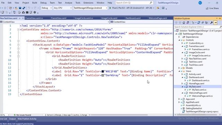Click search magnifier in Solution Explorer search box
This screenshot has width=222, height=125.
click(221, 27)
